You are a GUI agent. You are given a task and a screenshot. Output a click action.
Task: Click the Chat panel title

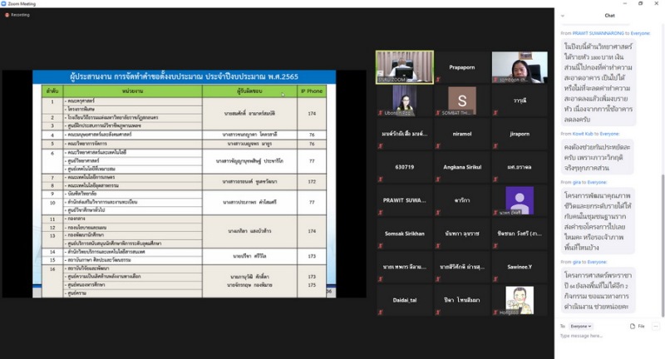[609, 15]
